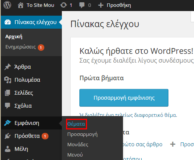The image size is (194, 160).
Task: Click the WordPress logo icon
Action: coord(7,5)
